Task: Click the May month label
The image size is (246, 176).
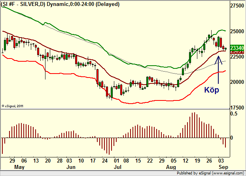Action: click(19, 167)
